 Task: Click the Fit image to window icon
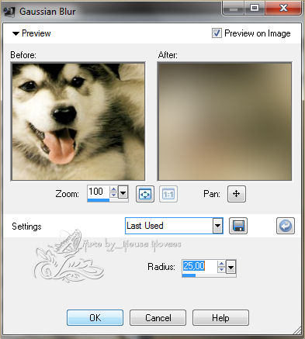pos(145,194)
